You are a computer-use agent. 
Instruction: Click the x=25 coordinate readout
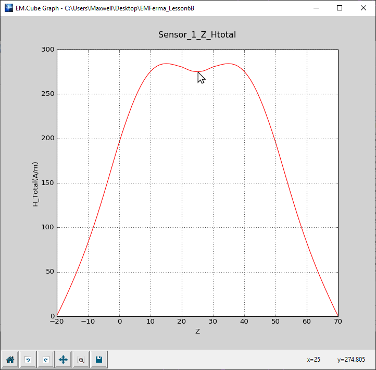coord(314,359)
